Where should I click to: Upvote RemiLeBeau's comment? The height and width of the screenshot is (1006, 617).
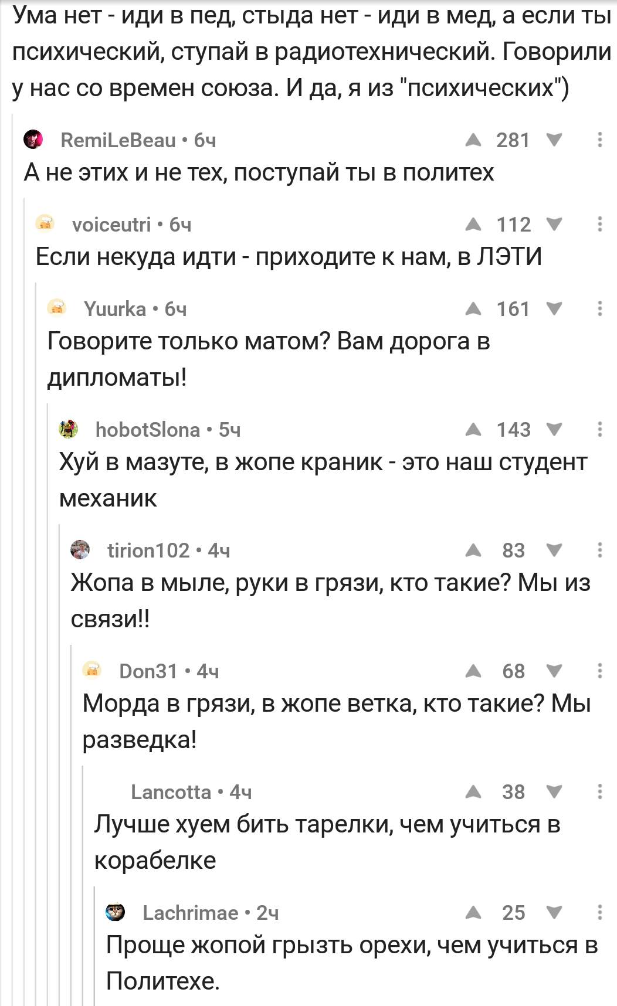pyautogui.click(x=473, y=140)
